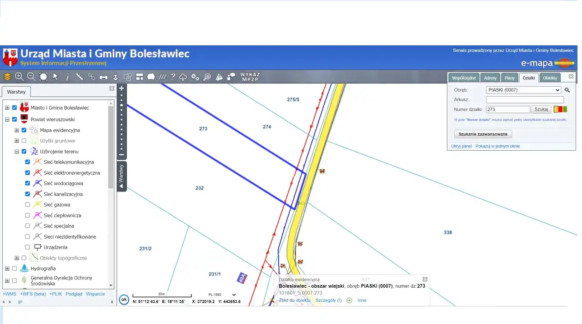Click the Arkusz input field
Screen dimensions: 582x324
click(525, 99)
